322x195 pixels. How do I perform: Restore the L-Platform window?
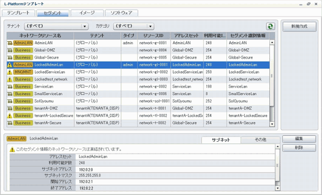pyautogui.click(x=309, y=4)
